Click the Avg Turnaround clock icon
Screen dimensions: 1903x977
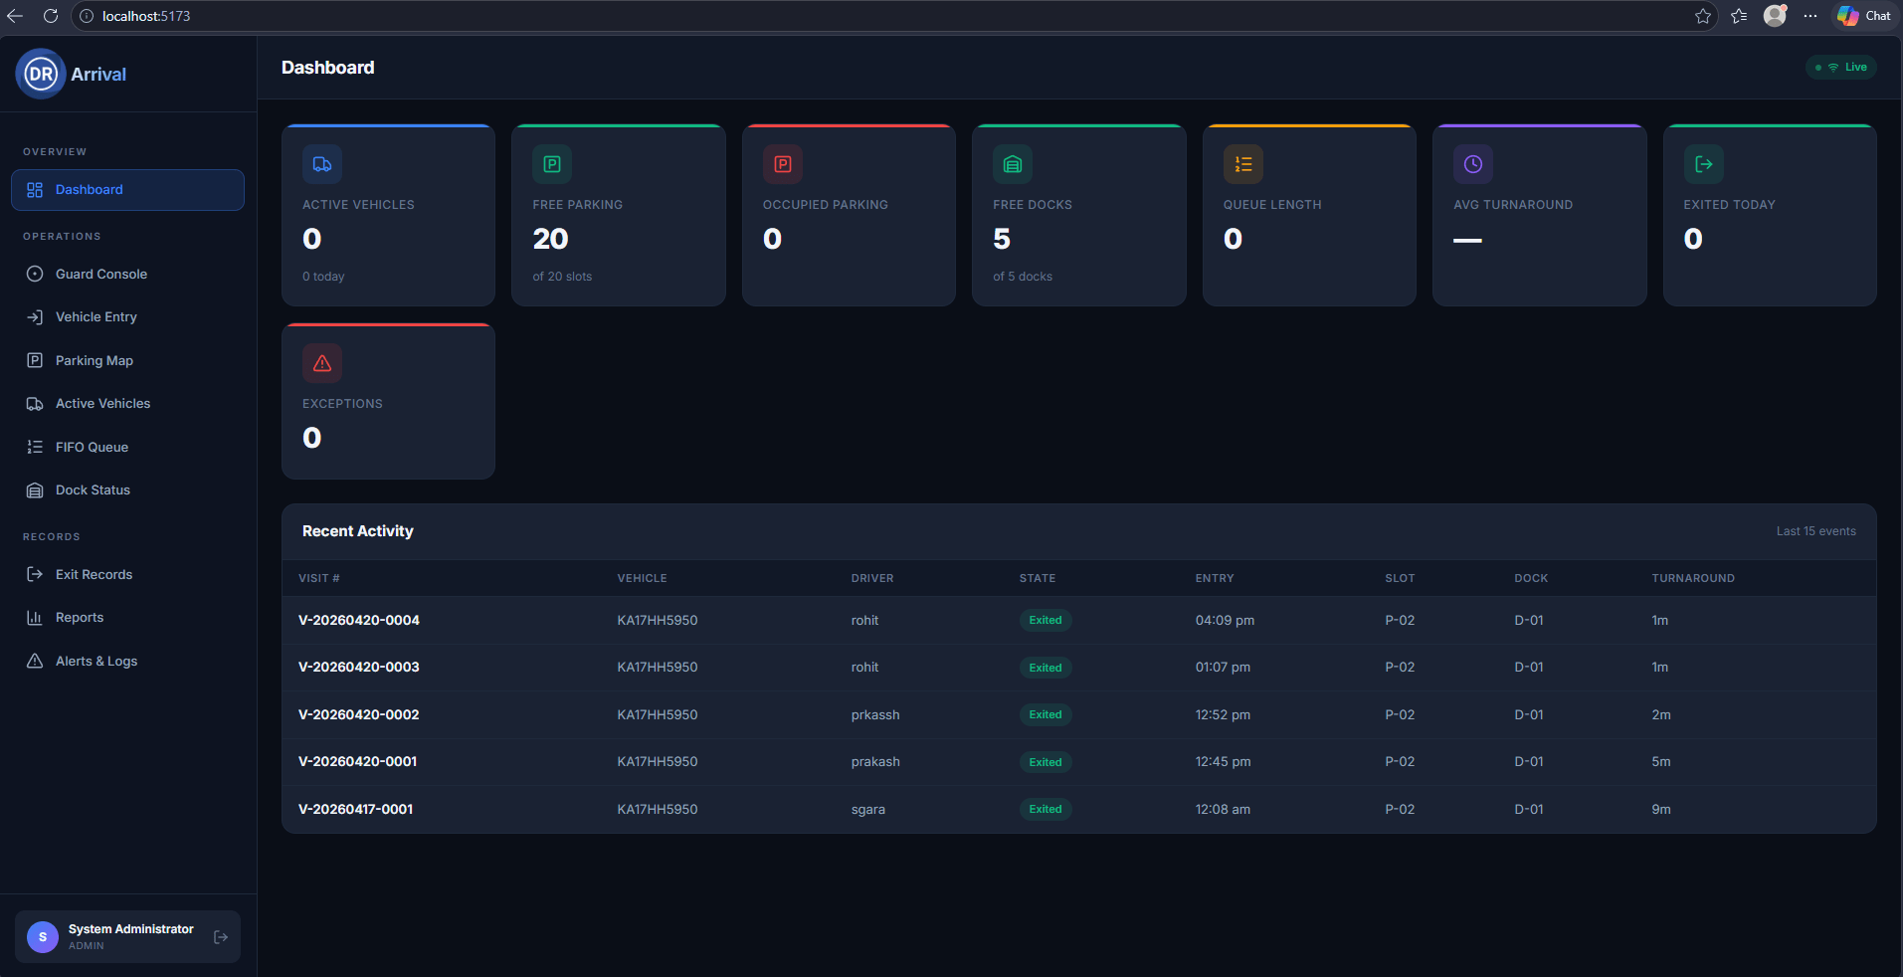click(x=1472, y=164)
